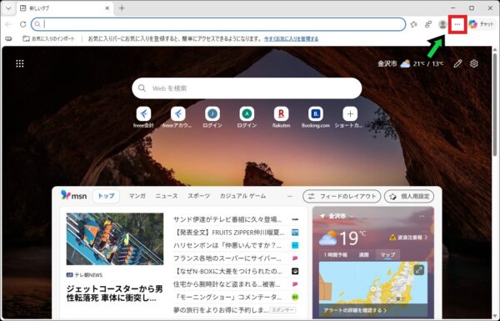
Task: Click the msn logo
Action: (73, 196)
